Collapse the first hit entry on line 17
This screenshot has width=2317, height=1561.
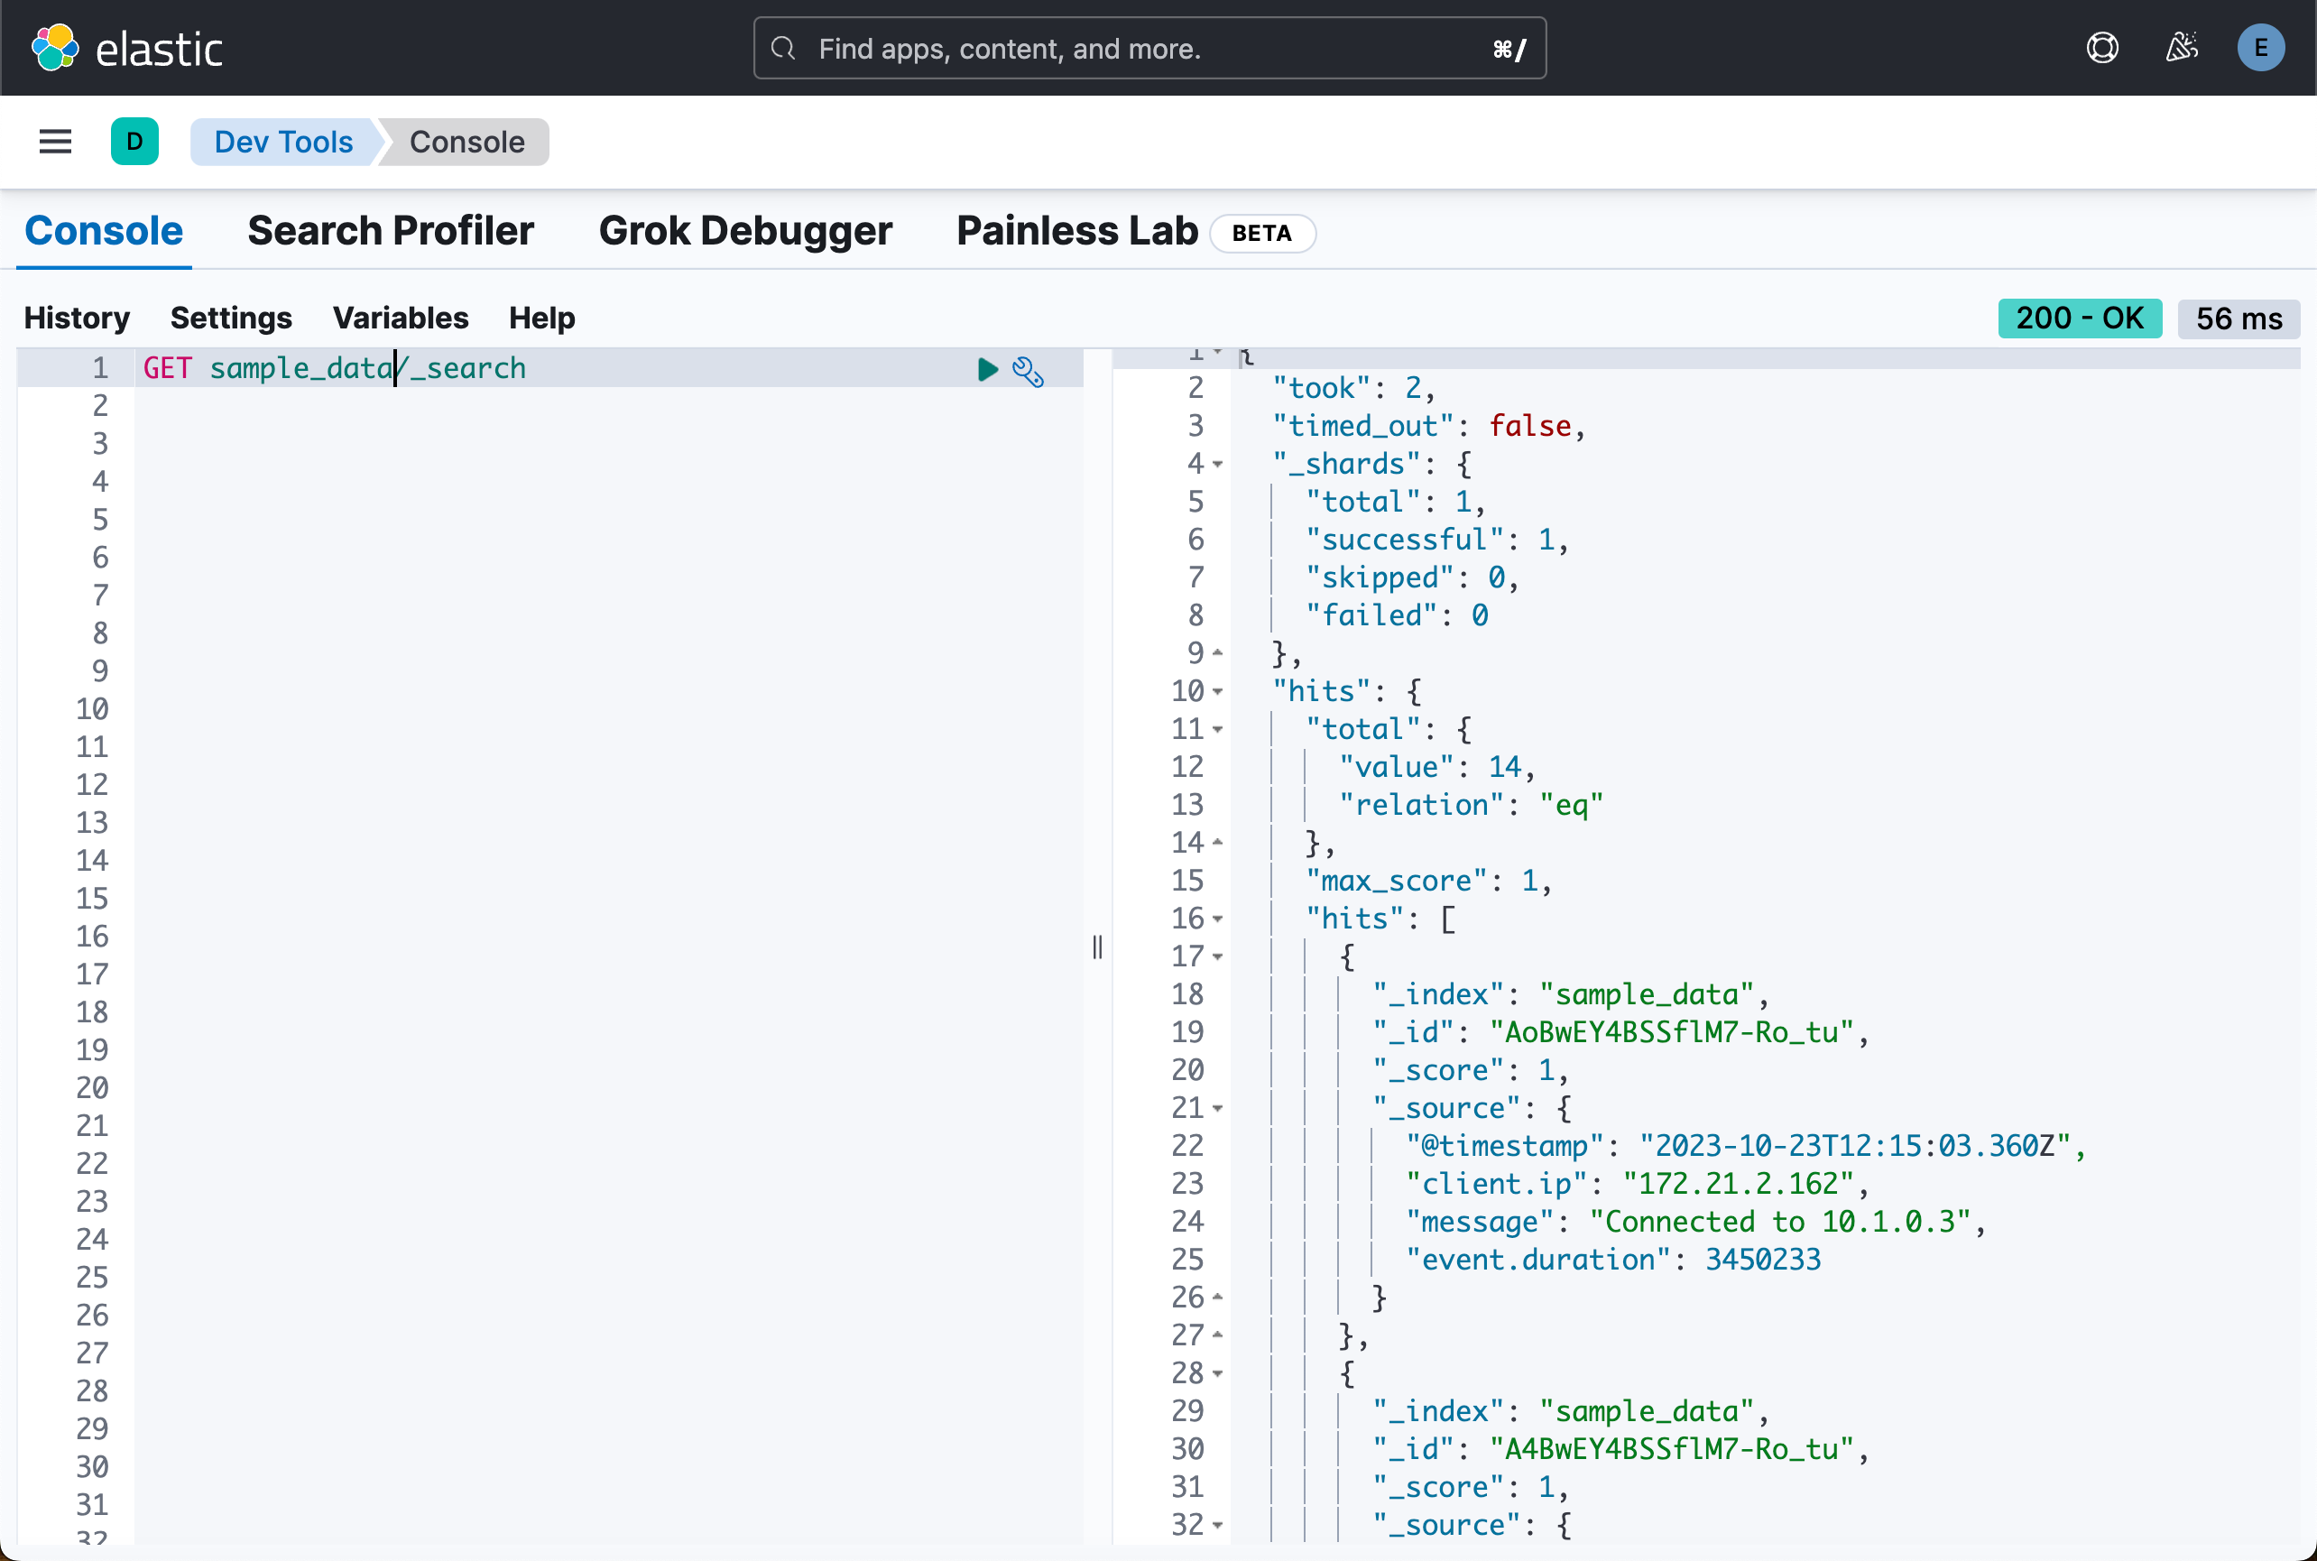[1218, 956]
